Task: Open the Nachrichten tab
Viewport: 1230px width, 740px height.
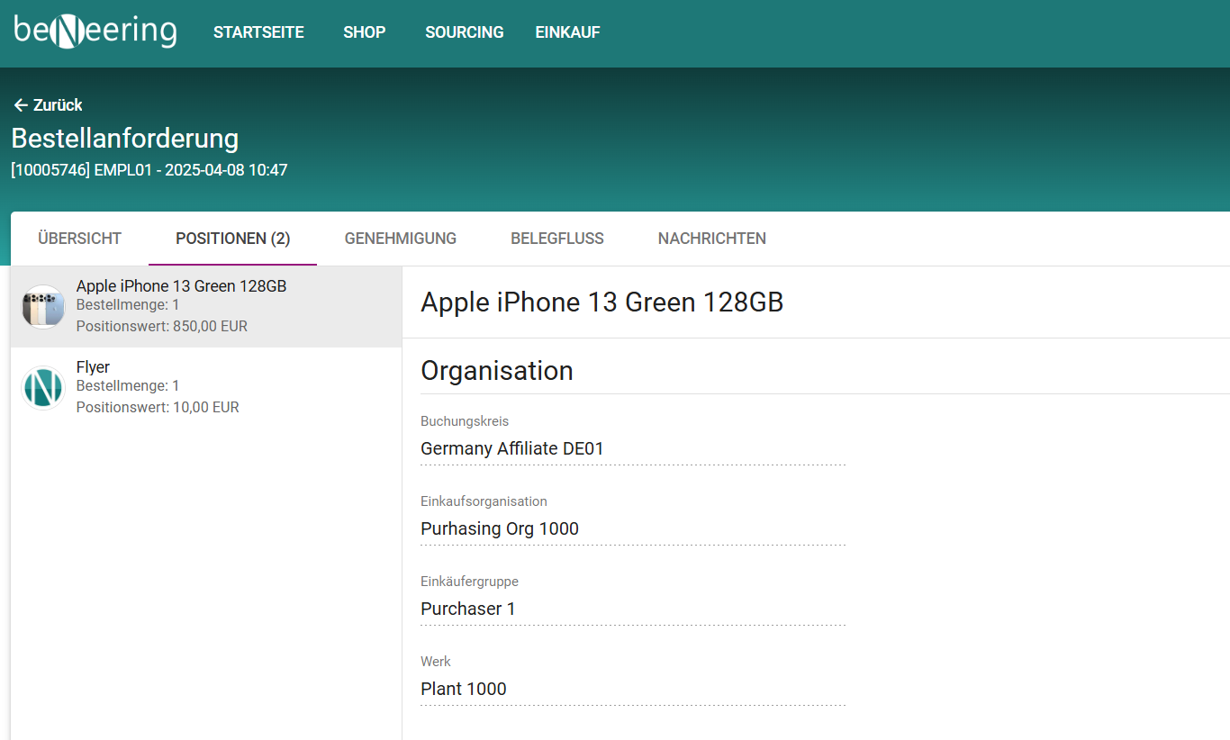Action: (711, 239)
